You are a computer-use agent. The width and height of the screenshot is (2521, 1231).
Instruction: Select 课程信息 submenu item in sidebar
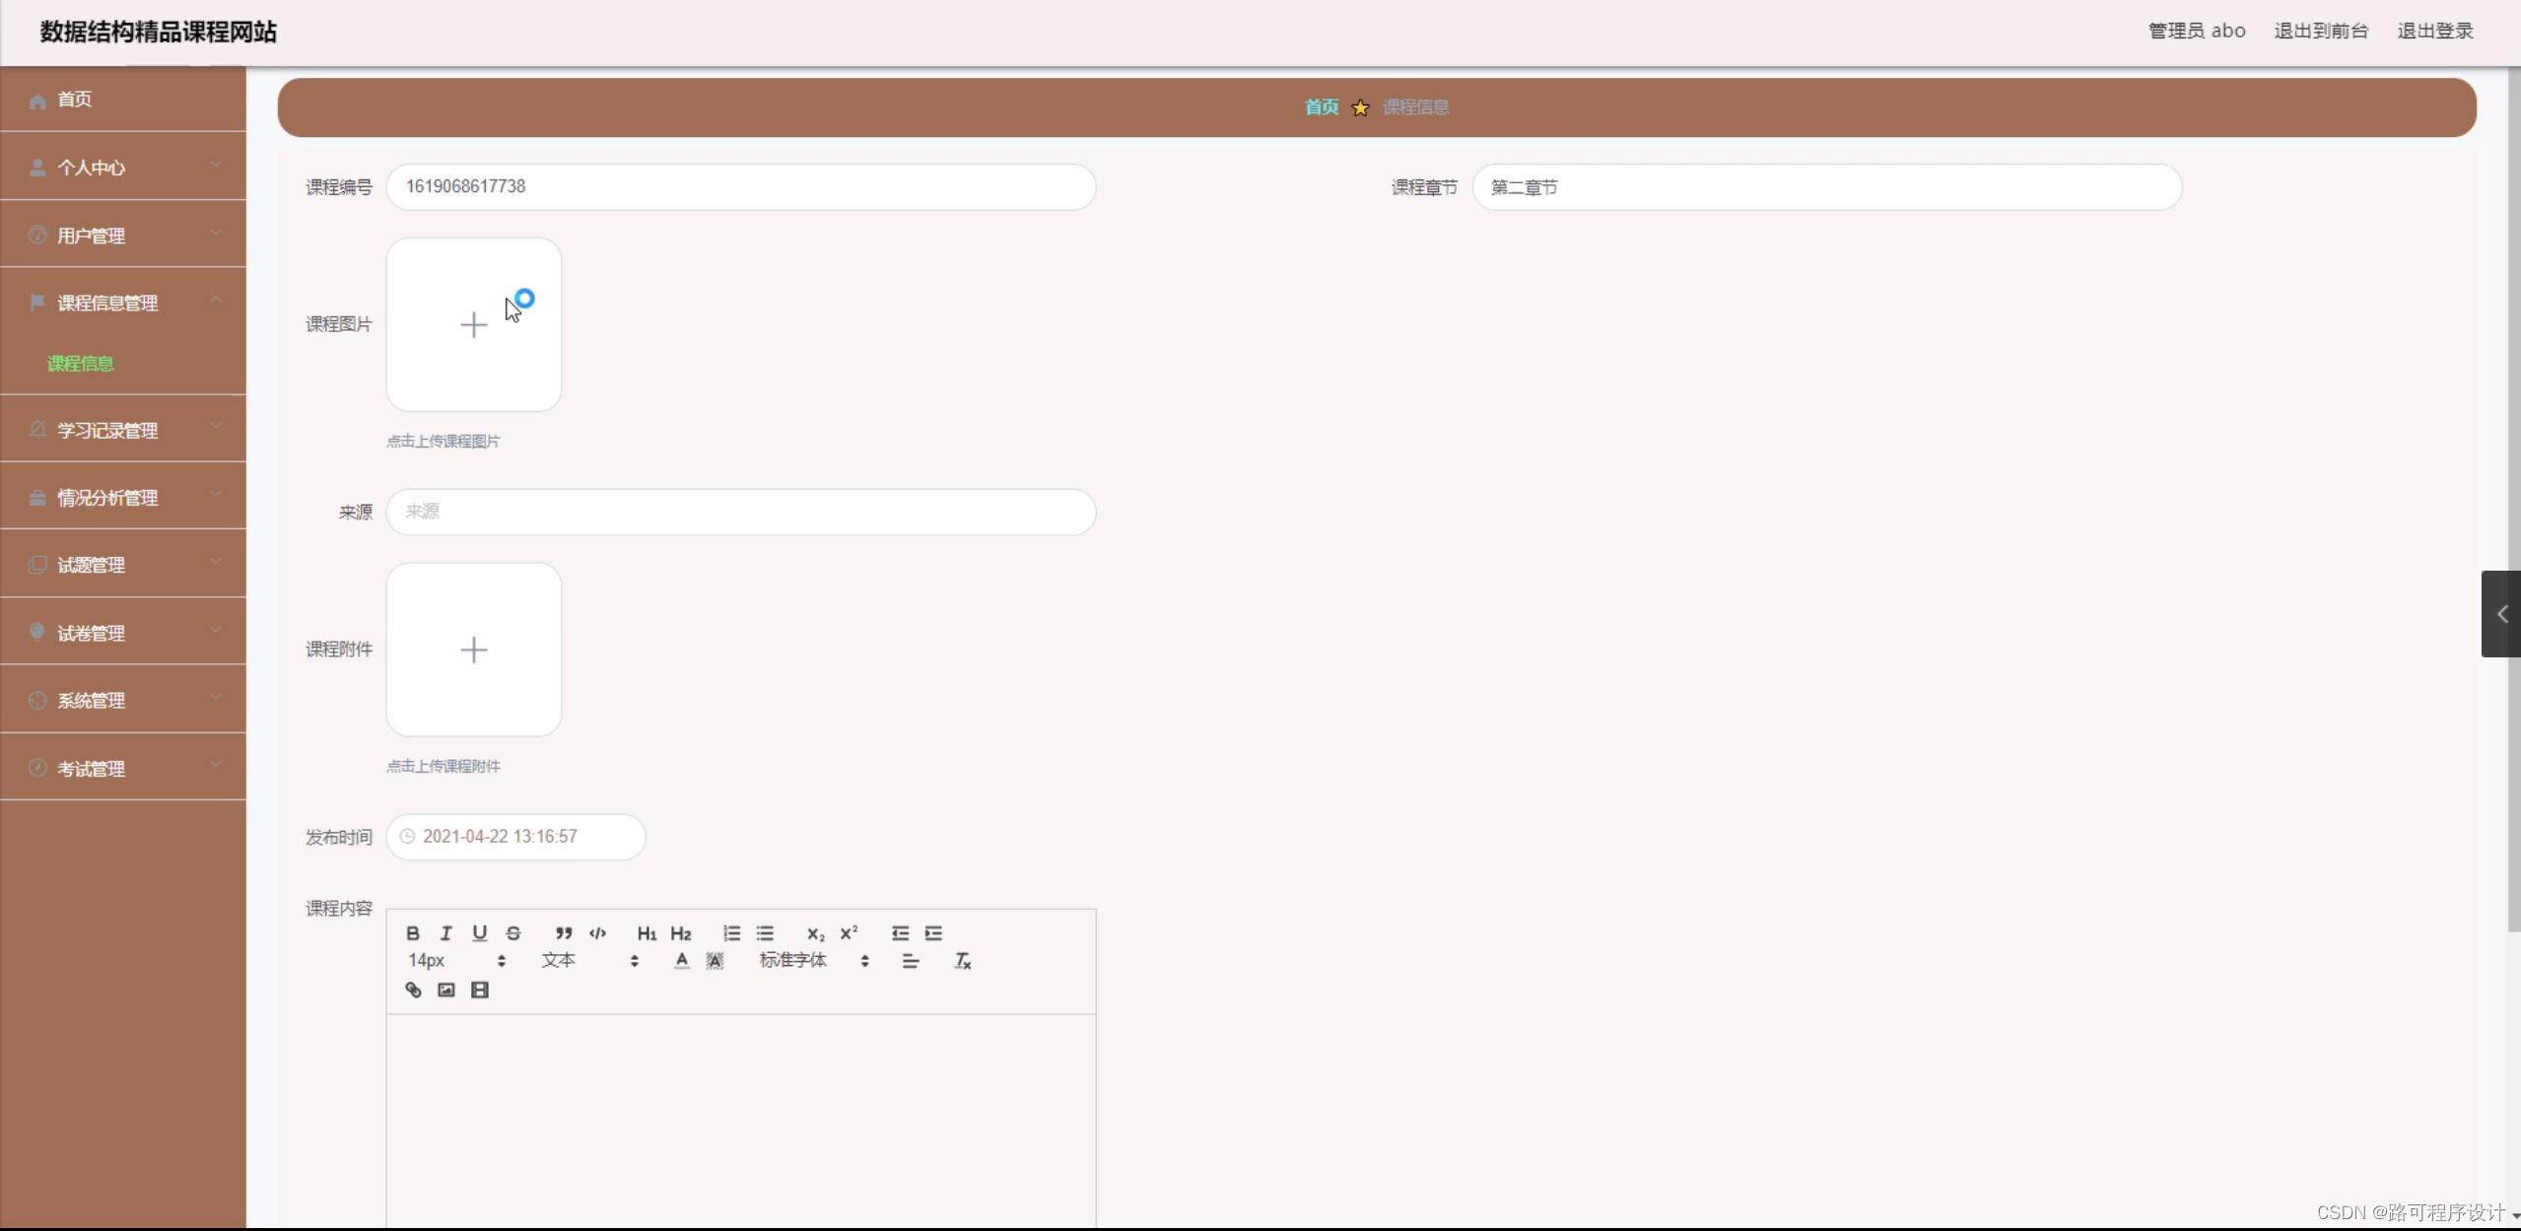tap(81, 364)
